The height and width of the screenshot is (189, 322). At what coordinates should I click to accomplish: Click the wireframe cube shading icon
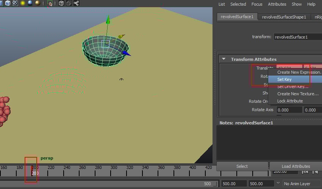[x=8, y=3]
